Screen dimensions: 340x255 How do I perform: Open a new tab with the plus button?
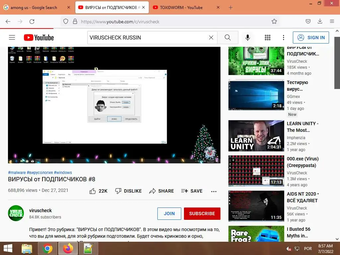[x=230, y=8]
